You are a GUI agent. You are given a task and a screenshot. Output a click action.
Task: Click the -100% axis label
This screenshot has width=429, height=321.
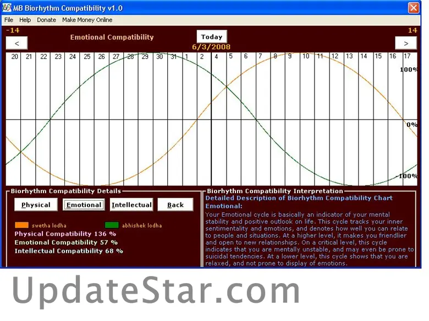406,176
